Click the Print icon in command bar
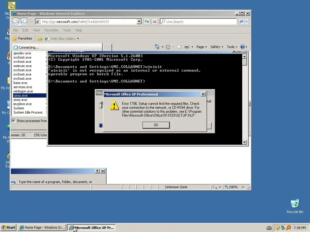The width and height of the screenshot is (310, 232). [186, 47]
